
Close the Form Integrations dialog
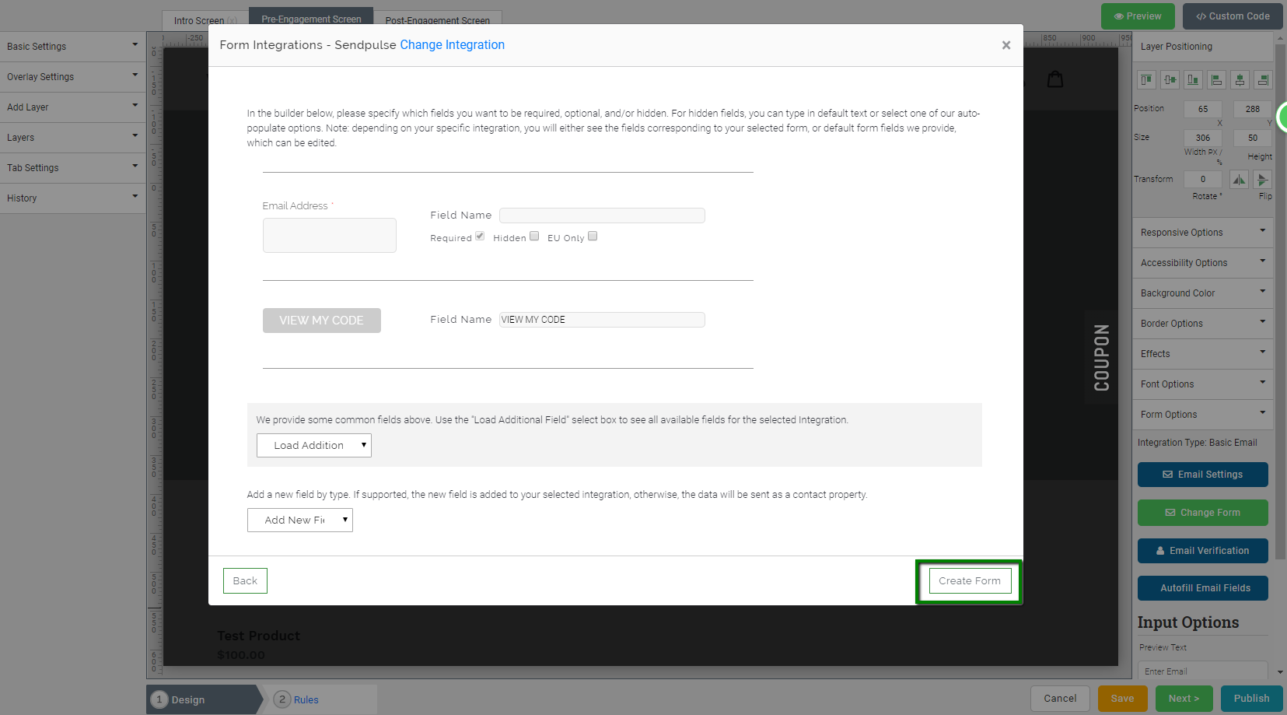[x=1005, y=45]
